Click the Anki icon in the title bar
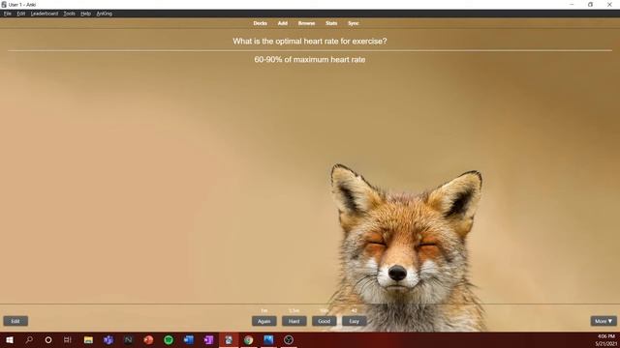Image resolution: width=620 pixels, height=348 pixels. tap(4, 4)
